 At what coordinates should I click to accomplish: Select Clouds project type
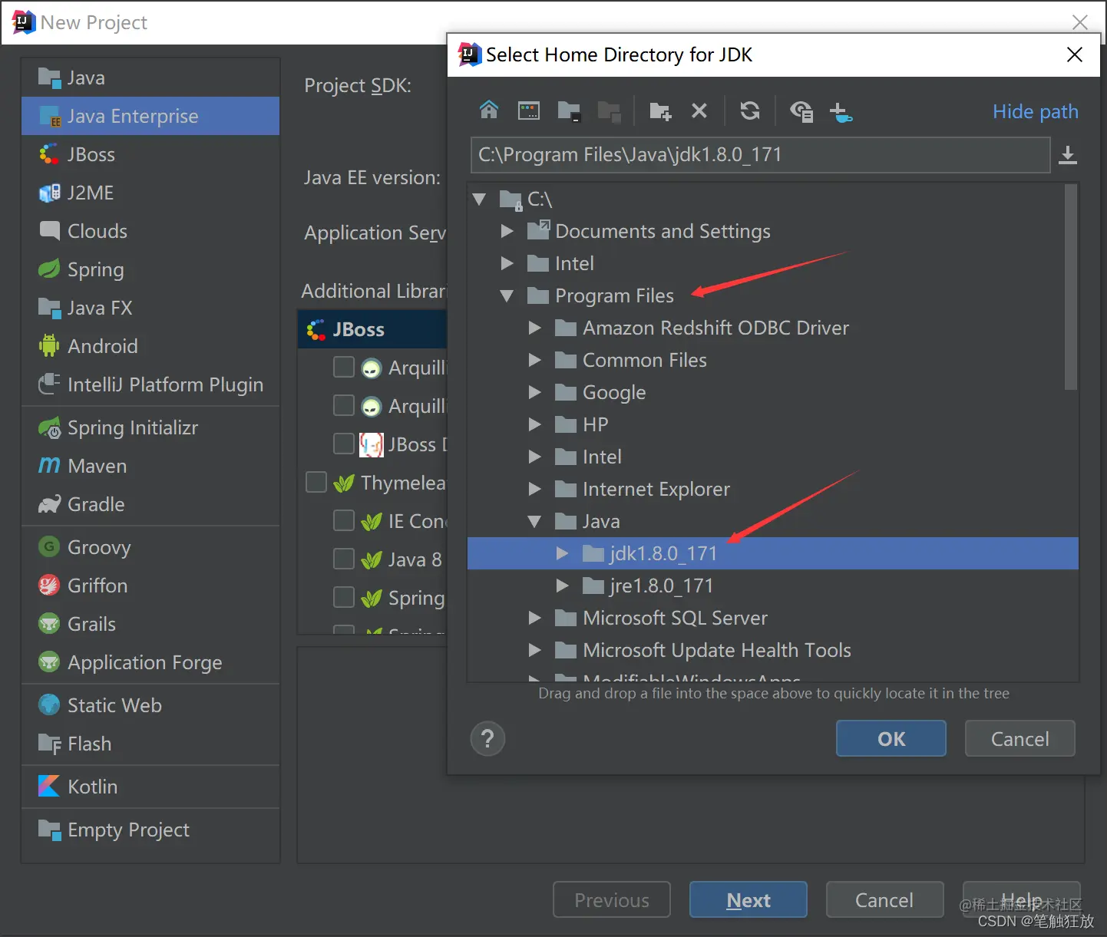[x=150, y=231]
